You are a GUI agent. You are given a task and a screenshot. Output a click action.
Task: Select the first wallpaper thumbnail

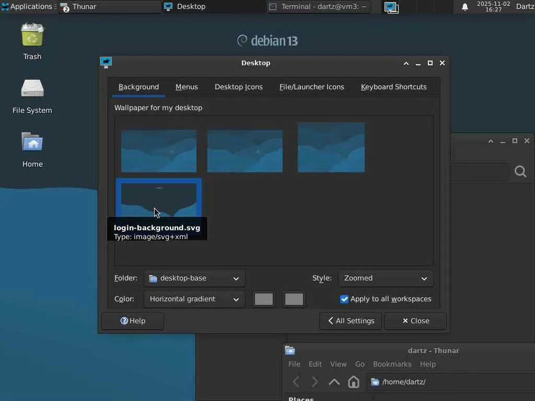point(159,151)
